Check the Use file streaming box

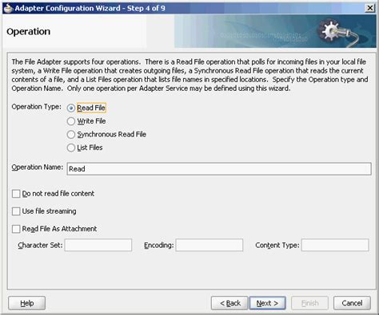click(16, 211)
